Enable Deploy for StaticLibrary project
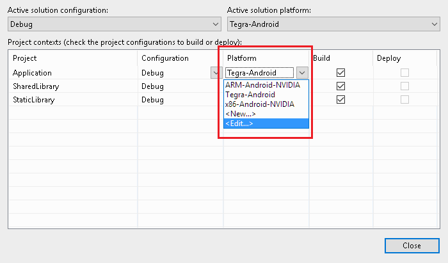The width and height of the screenshot is (448, 263). 404,99
